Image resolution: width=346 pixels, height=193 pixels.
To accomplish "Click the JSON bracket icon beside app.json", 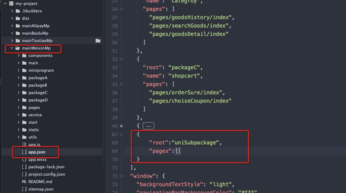I will pos(24,152).
